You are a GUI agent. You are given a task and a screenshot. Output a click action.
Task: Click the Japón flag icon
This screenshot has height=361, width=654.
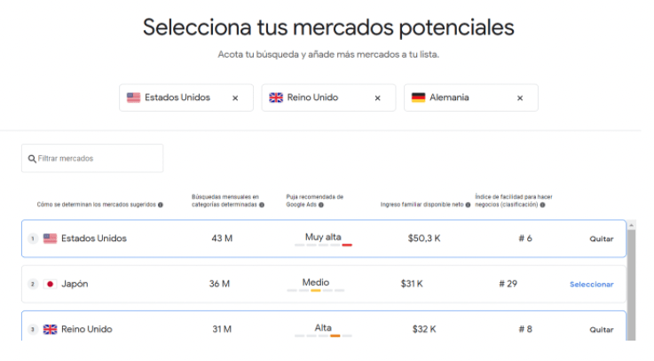point(50,284)
